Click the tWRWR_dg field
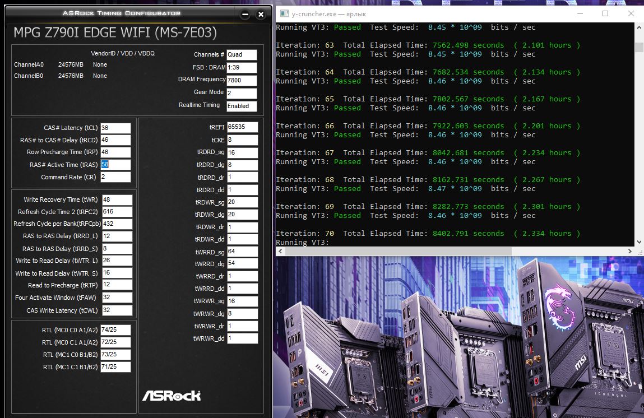 [242, 314]
